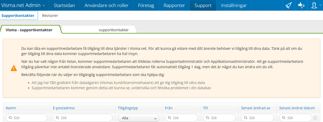Open Inställningar in top navigation
This screenshot has width=323, height=122.
pos(234,6)
